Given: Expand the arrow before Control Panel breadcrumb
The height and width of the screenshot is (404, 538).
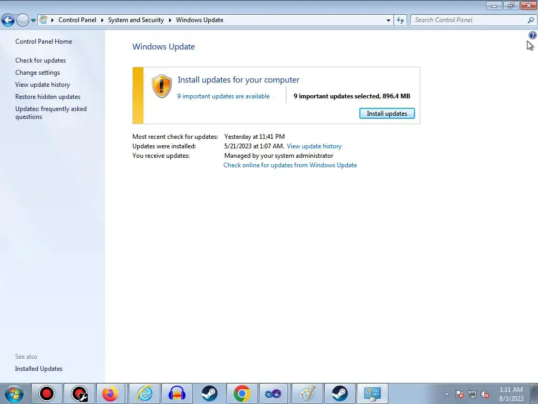Looking at the screenshot, I should 52,20.
